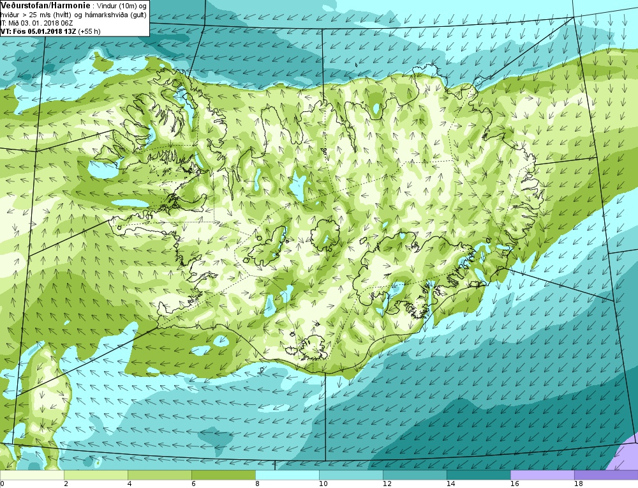
Task: Click the legend scale number '2'
Action: (66, 484)
